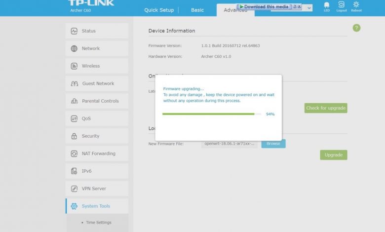Viewport: 385px width, 232px height.
Task: Click the 94% progress value
Action: tap(270, 114)
